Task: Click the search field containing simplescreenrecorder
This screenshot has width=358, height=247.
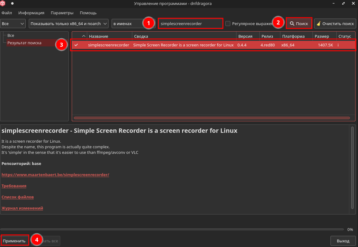Action: click(190, 24)
